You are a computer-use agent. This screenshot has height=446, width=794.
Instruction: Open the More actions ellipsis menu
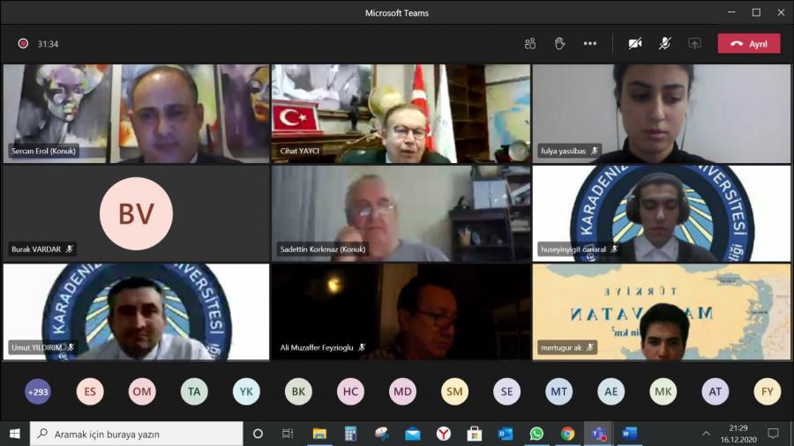click(590, 43)
